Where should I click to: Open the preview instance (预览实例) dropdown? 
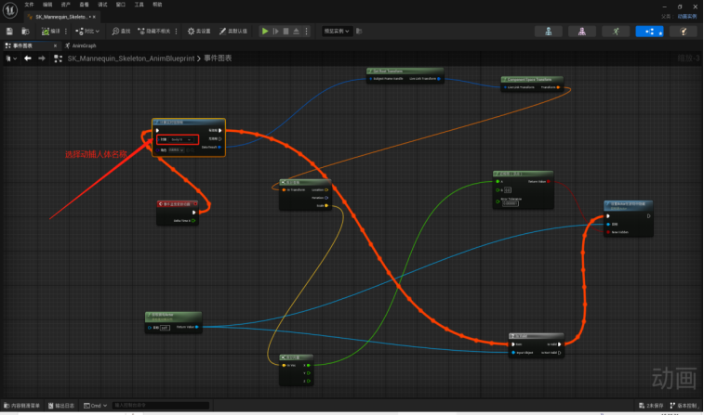coord(337,31)
